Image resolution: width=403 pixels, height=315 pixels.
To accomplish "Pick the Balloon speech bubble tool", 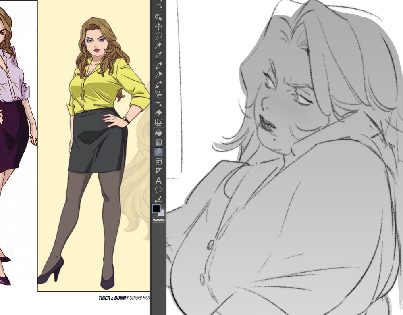I will coord(158,190).
